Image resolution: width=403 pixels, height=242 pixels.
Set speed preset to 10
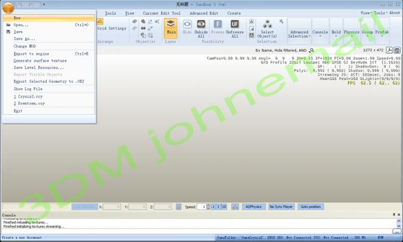click(224, 207)
